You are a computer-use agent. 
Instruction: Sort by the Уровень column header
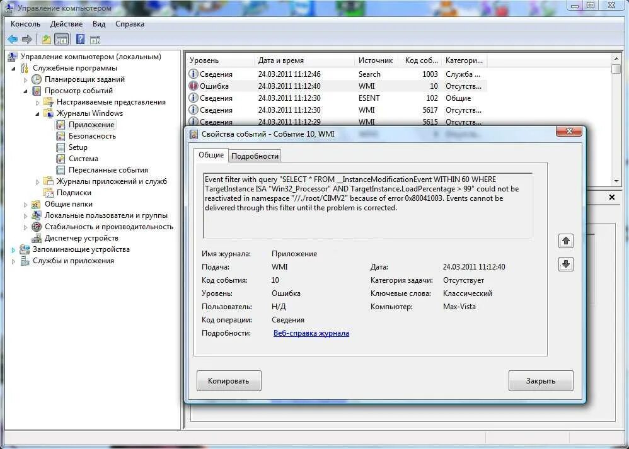(220, 60)
